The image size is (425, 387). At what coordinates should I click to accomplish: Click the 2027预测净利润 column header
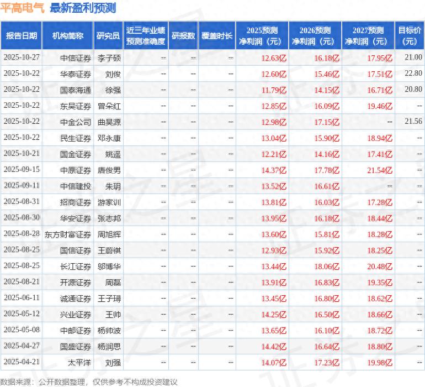coord(368,35)
